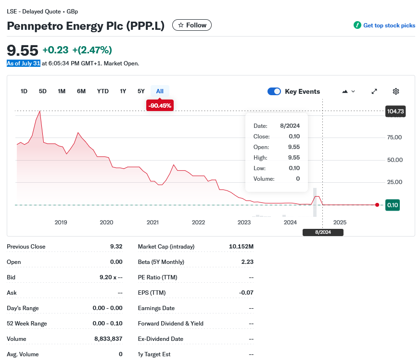Open the Get top stock picks link

click(389, 25)
